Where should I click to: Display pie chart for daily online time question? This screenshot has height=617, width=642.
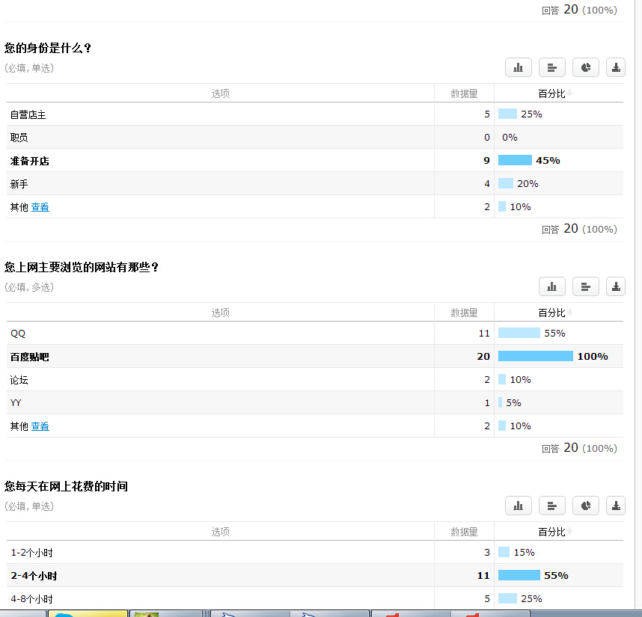586,506
